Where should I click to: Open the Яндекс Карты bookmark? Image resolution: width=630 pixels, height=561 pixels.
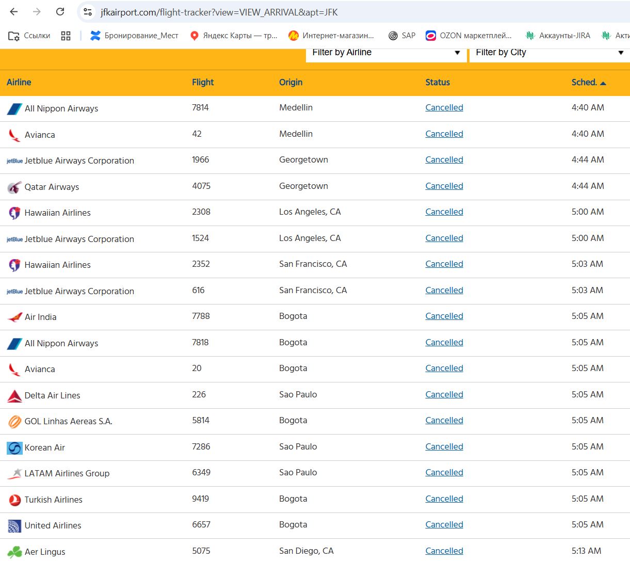pos(234,36)
